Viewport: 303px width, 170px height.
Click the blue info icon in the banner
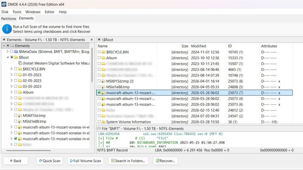point(7,29)
